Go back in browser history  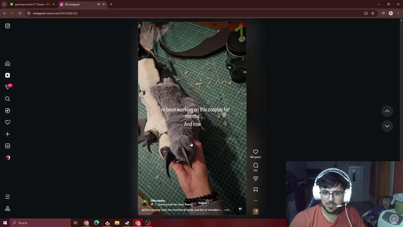[x=4, y=13]
